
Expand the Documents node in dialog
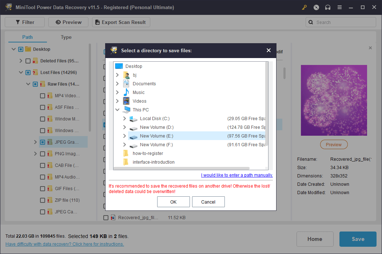[117, 83]
